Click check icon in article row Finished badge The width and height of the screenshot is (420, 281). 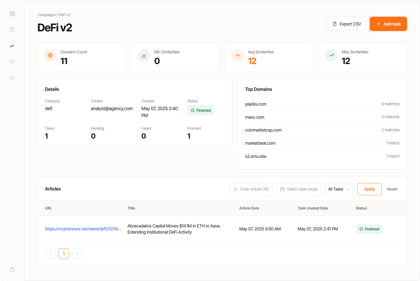click(x=361, y=229)
